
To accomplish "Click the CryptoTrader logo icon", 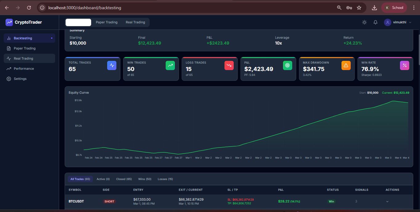I will 9,22.
